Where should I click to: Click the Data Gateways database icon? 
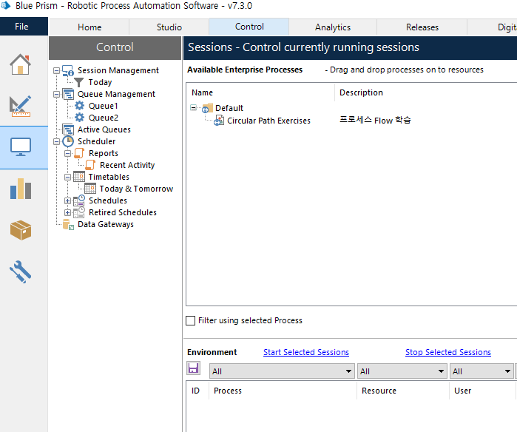[68, 225]
